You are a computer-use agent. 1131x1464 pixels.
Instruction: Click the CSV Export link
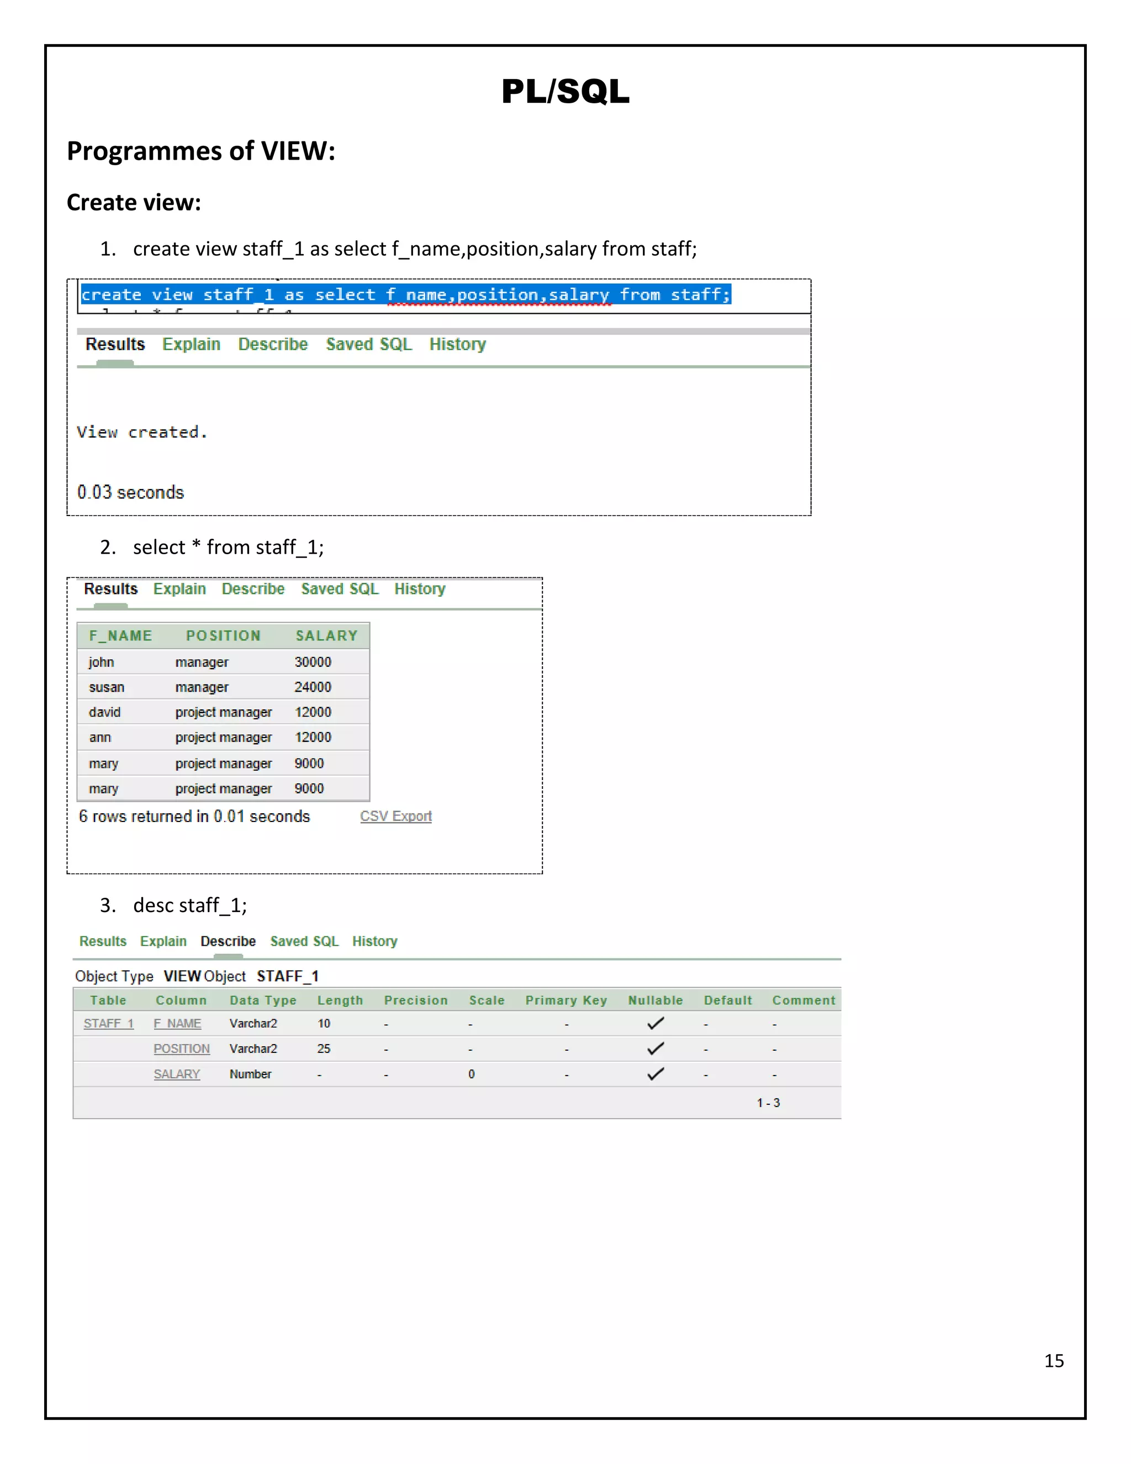tap(396, 817)
